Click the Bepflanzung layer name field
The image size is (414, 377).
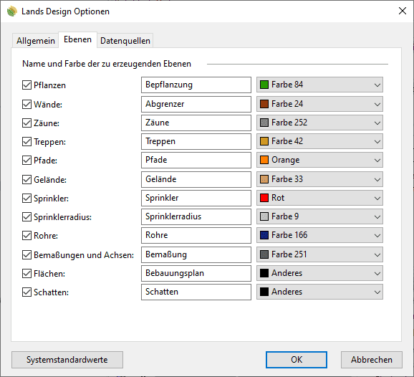pyautogui.click(x=196, y=85)
